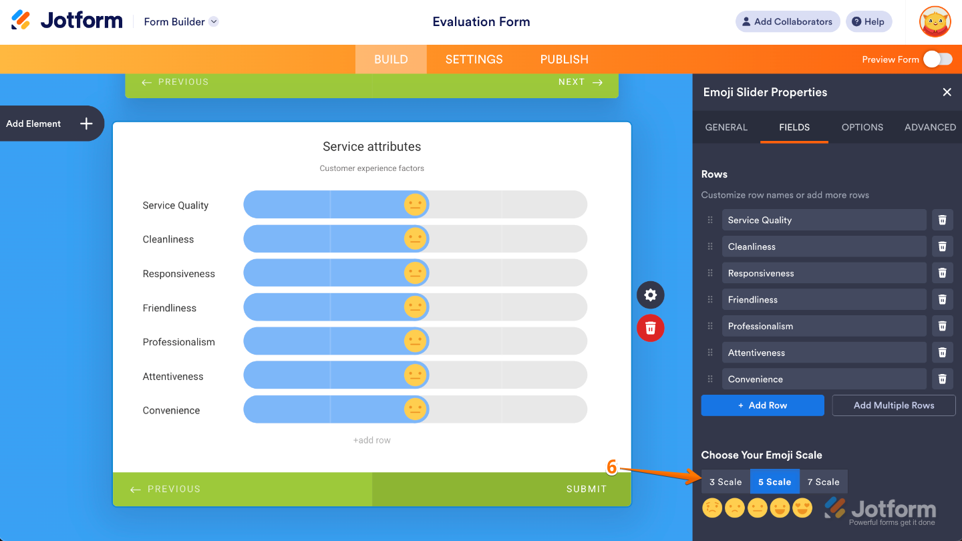Edit the Professionalism row name field
Screen dimensions: 962x541
click(x=824, y=326)
